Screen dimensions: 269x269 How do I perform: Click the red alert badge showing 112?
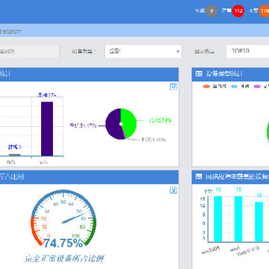(238, 11)
